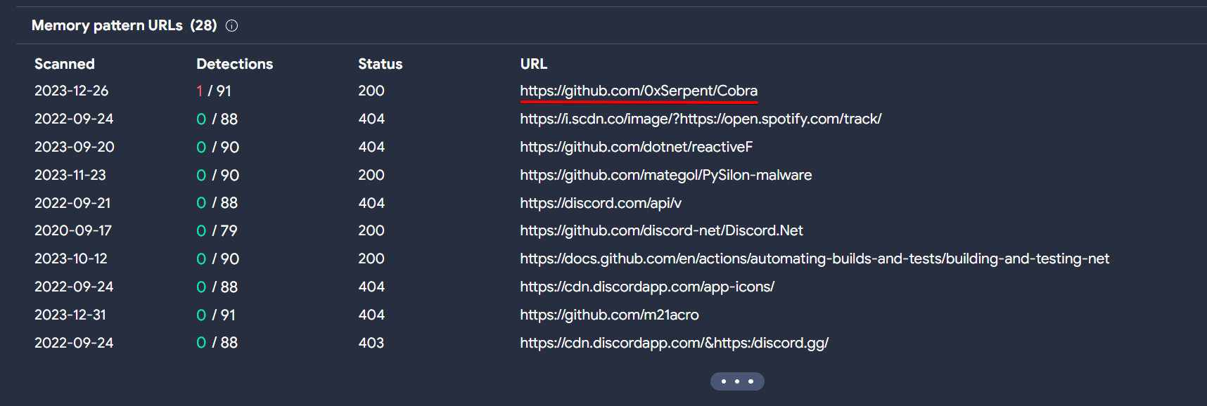
Task: Click the URL column header
Action: coord(533,64)
